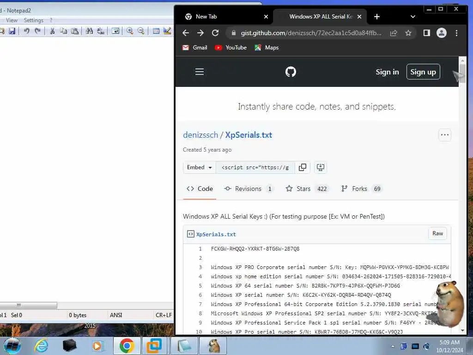Share this page via address bar icon
Screen dimensions: 473x355
(394, 33)
